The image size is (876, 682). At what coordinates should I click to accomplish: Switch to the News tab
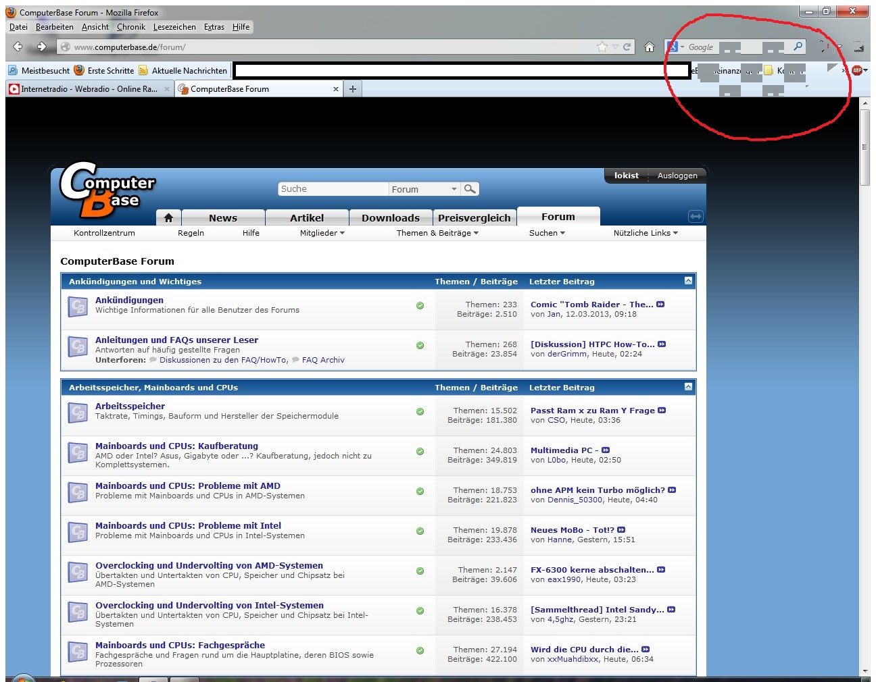pos(223,218)
